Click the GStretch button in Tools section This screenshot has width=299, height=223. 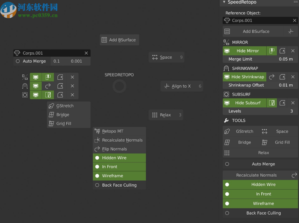click(239, 132)
